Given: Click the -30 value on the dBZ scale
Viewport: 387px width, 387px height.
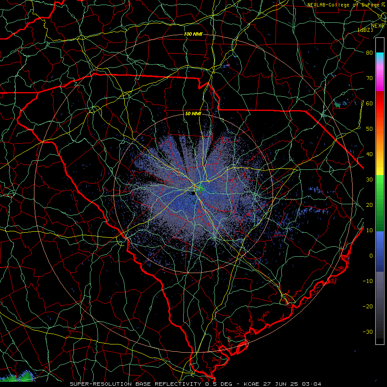Looking at the screenshot, I should 368,332.
